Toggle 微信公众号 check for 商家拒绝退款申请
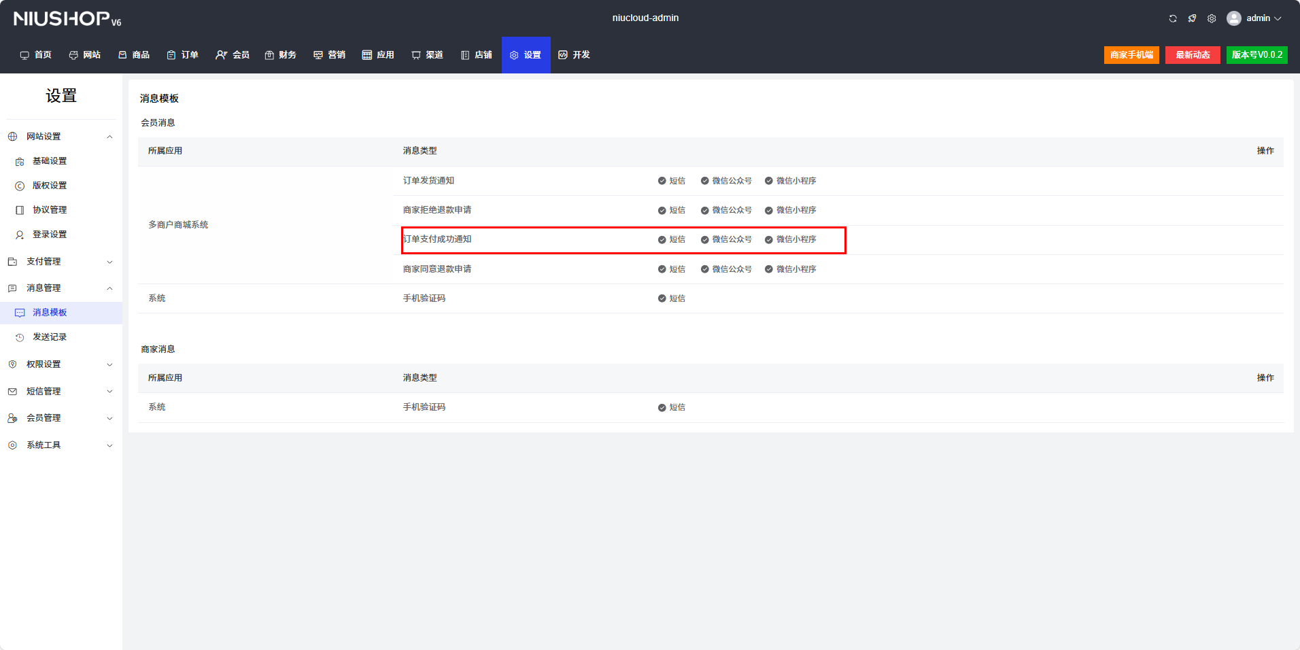1300x650 pixels. click(705, 211)
